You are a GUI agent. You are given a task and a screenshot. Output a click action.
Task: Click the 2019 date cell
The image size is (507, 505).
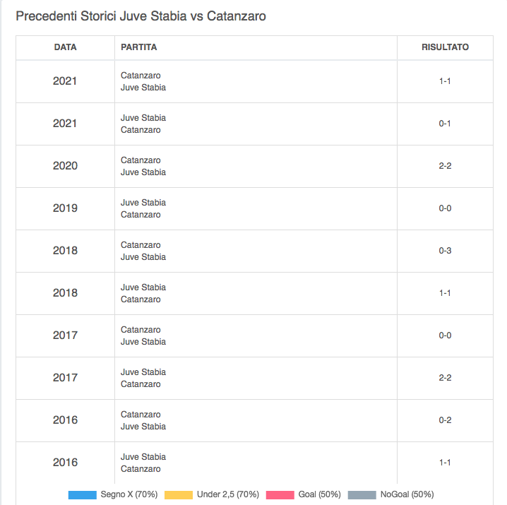coord(65,208)
